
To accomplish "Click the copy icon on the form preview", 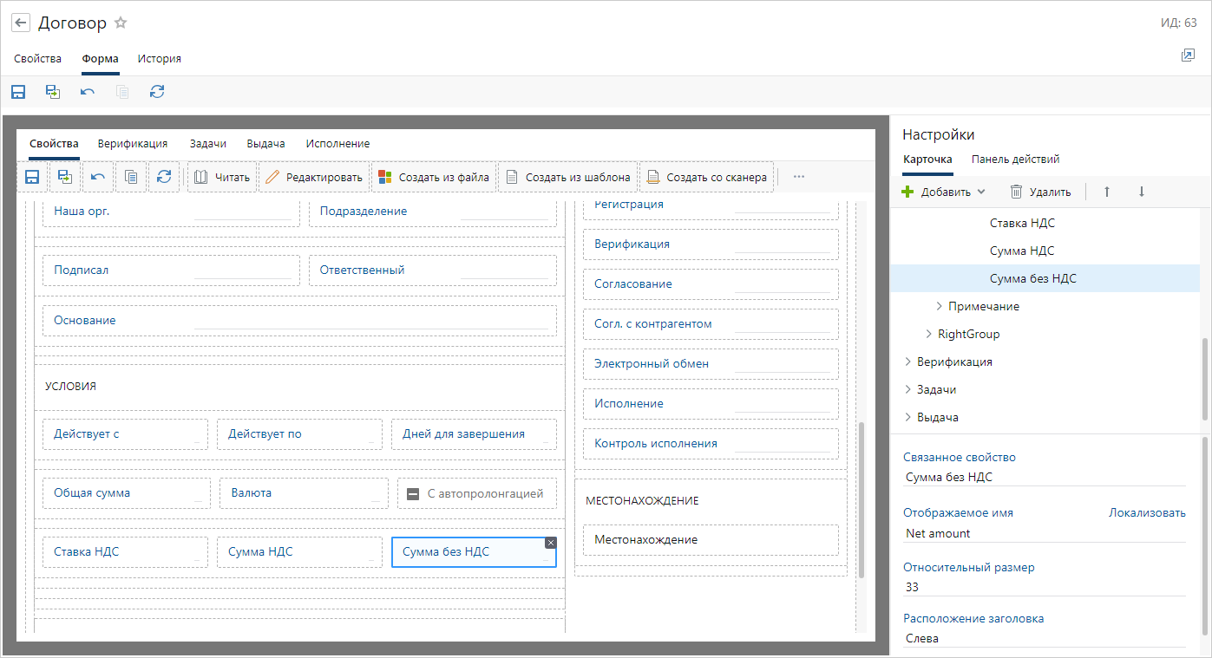I will pos(131,177).
